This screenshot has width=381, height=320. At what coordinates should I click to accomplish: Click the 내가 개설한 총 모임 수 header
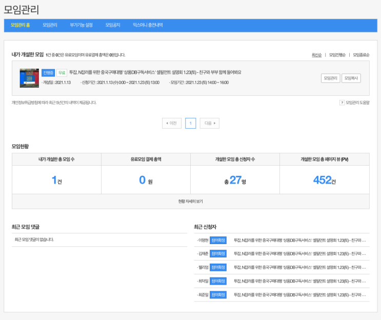(56, 159)
